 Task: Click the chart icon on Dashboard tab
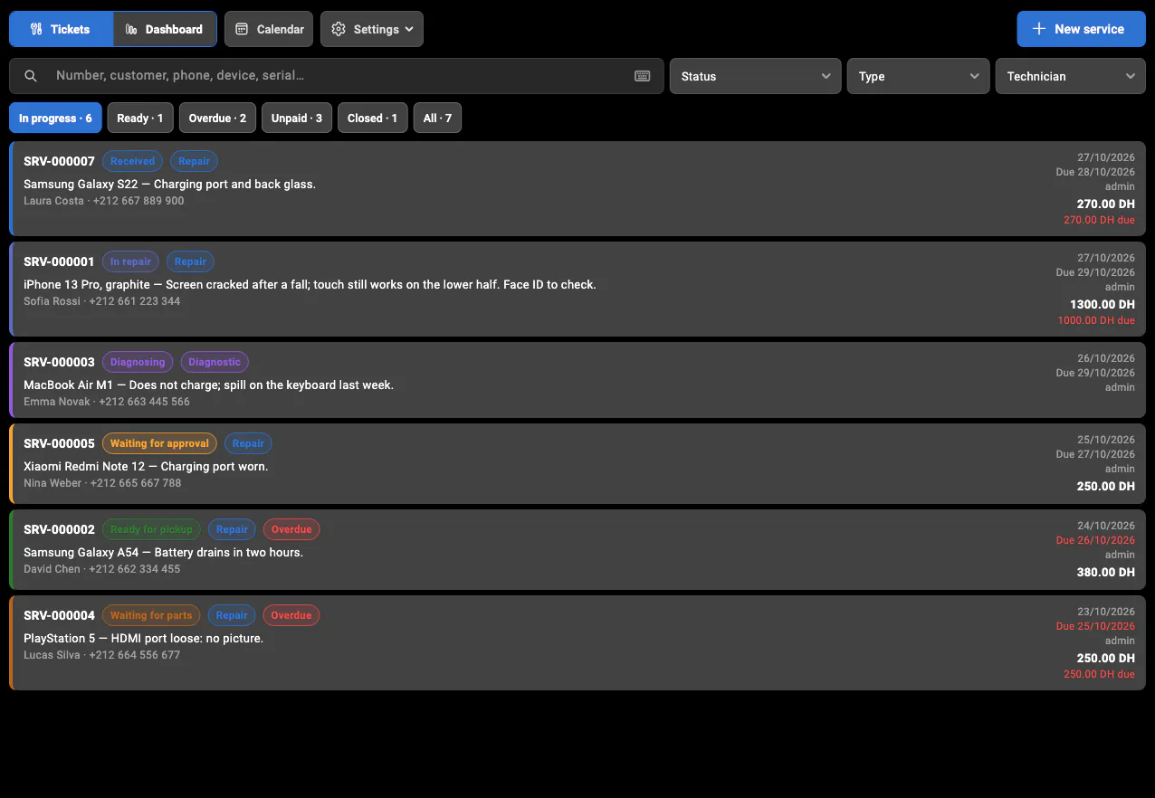[131, 29]
